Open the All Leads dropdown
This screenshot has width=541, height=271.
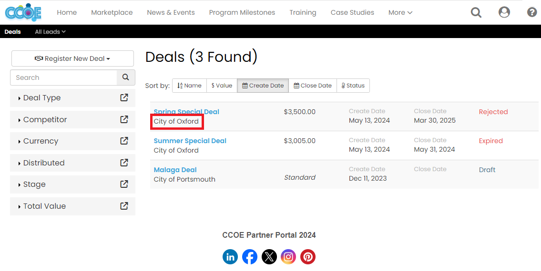50,32
